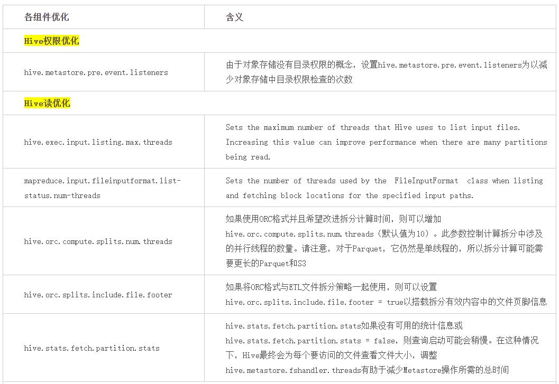
Task: Click the hive.metastore.pre.event.listeners parameter cell
Action: (x=96, y=72)
